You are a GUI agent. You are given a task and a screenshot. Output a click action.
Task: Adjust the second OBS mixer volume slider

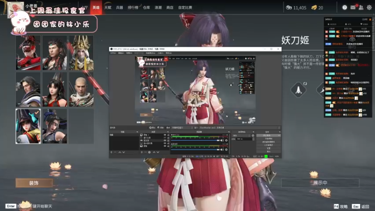(x=195, y=150)
